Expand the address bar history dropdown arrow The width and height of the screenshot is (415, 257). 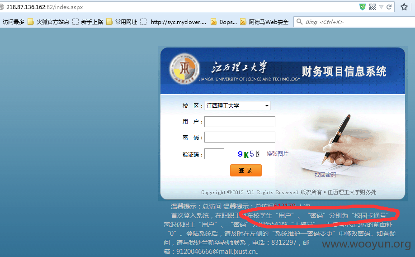point(381,7)
